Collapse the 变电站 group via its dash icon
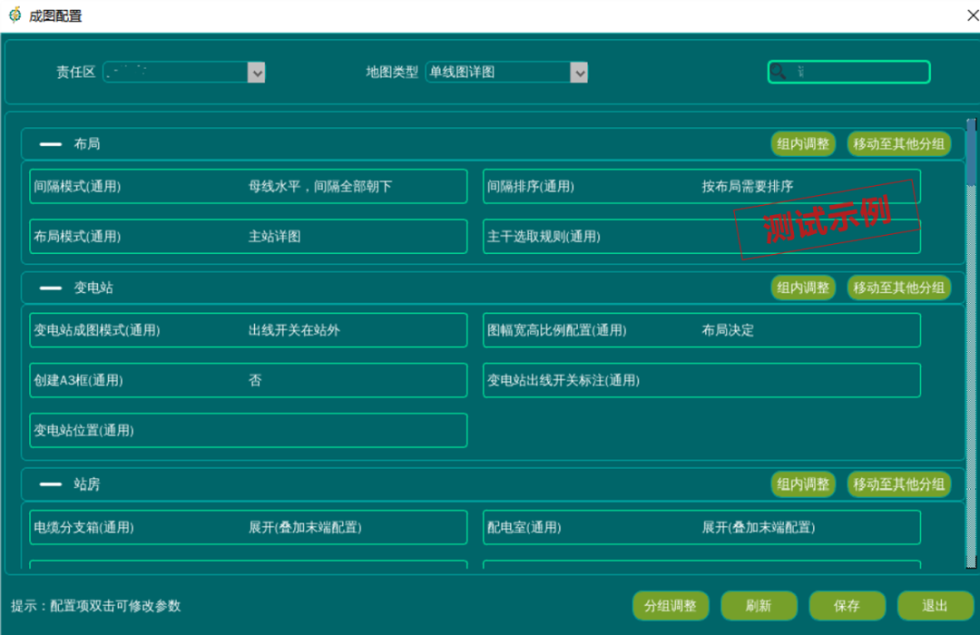The width and height of the screenshot is (980, 635). pyautogui.click(x=51, y=288)
